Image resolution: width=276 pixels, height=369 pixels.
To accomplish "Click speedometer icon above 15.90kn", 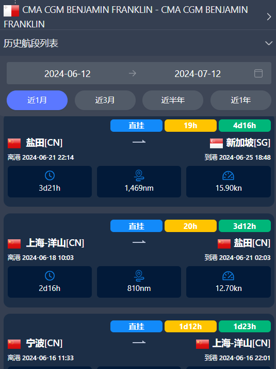I will 229,176.
